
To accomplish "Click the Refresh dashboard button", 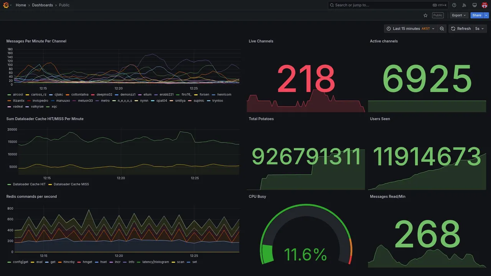I will [461, 29].
